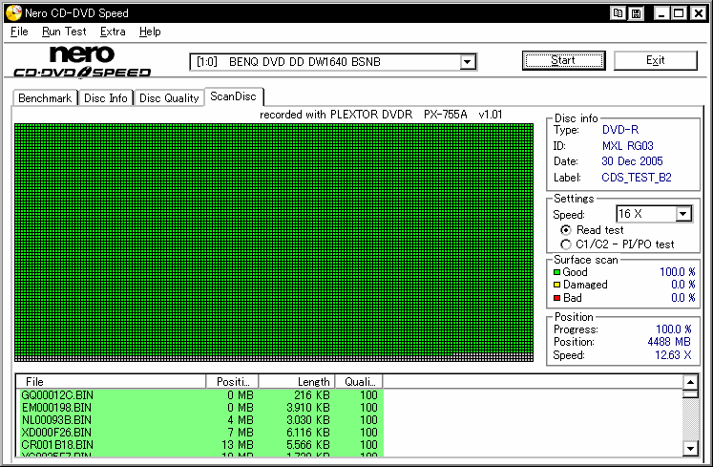Click the MXL RG03 disc ID value
Viewport: 713px width, 467px height.
(x=627, y=146)
